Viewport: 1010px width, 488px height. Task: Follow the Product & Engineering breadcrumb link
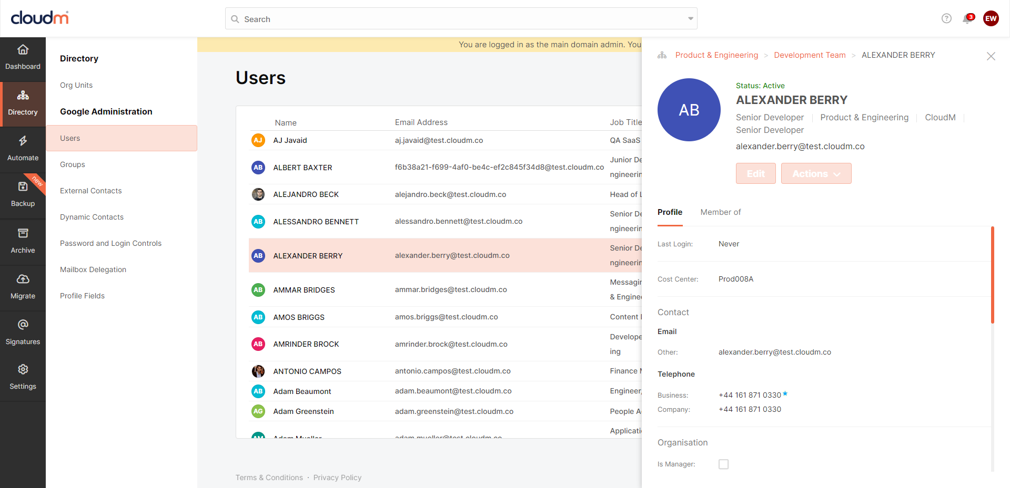tap(716, 55)
